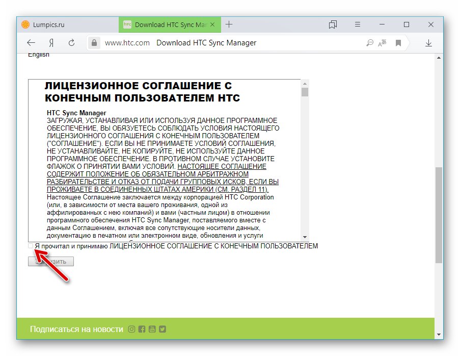Check the license agreement acceptance checkbox
Screen dimensions: 460x356
pyautogui.click(x=31, y=246)
